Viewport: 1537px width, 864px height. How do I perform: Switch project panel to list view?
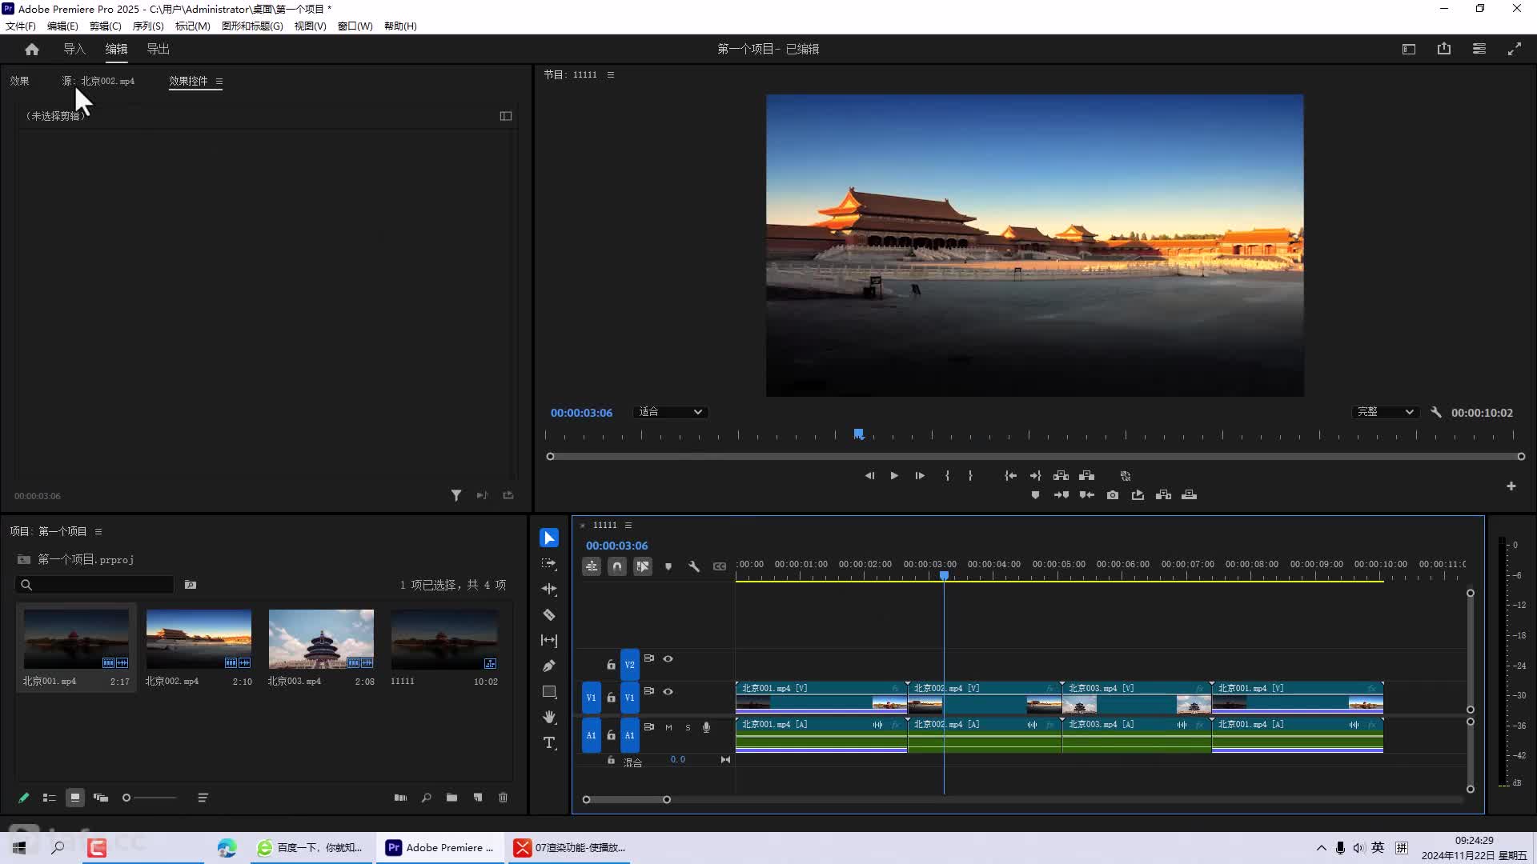click(x=50, y=798)
